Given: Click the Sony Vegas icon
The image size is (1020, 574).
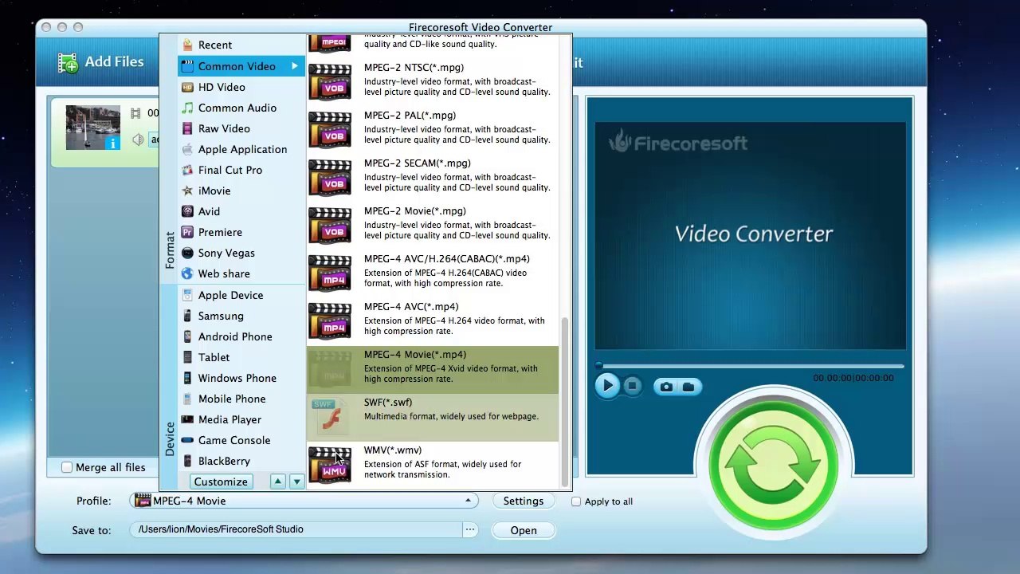Looking at the screenshot, I should tap(187, 253).
